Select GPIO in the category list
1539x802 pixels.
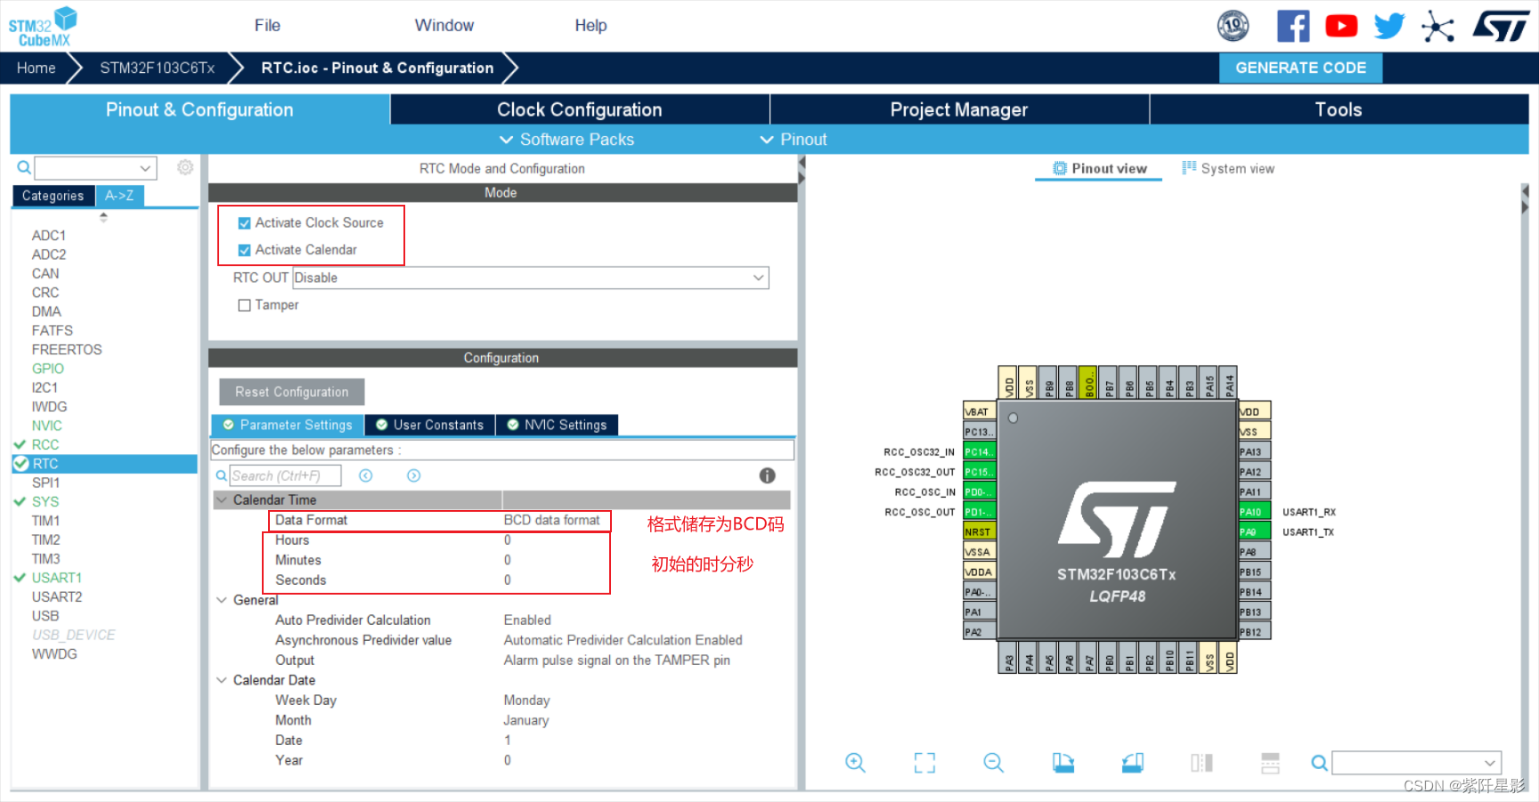(x=48, y=369)
